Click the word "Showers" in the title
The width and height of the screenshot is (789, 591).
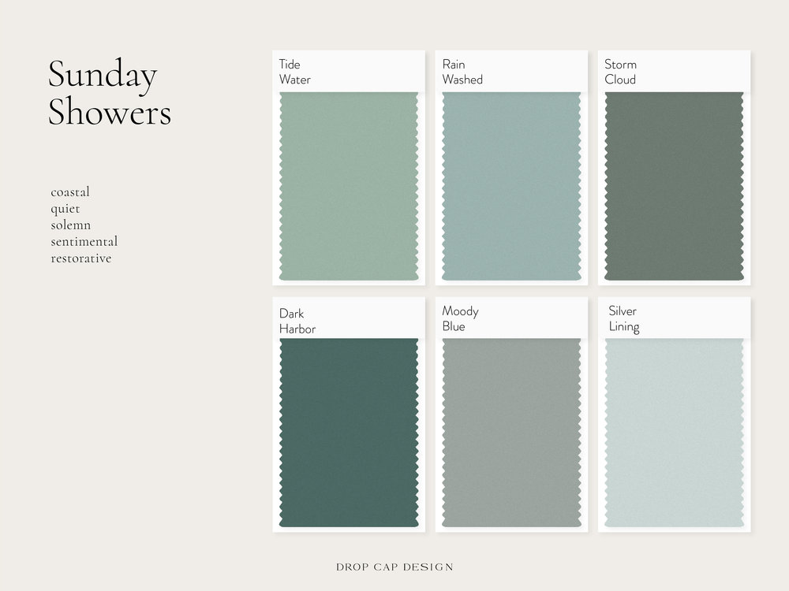110,112
